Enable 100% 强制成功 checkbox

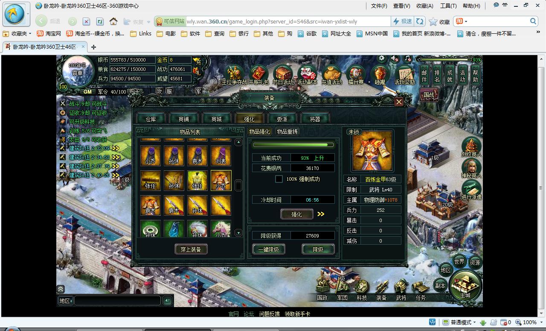point(279,179)
